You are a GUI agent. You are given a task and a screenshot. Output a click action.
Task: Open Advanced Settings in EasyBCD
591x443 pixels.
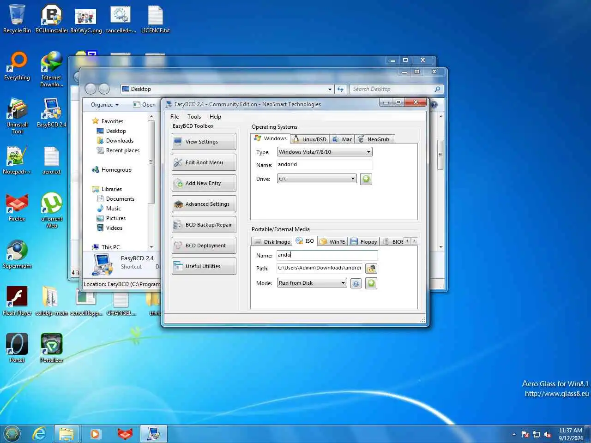204,204
